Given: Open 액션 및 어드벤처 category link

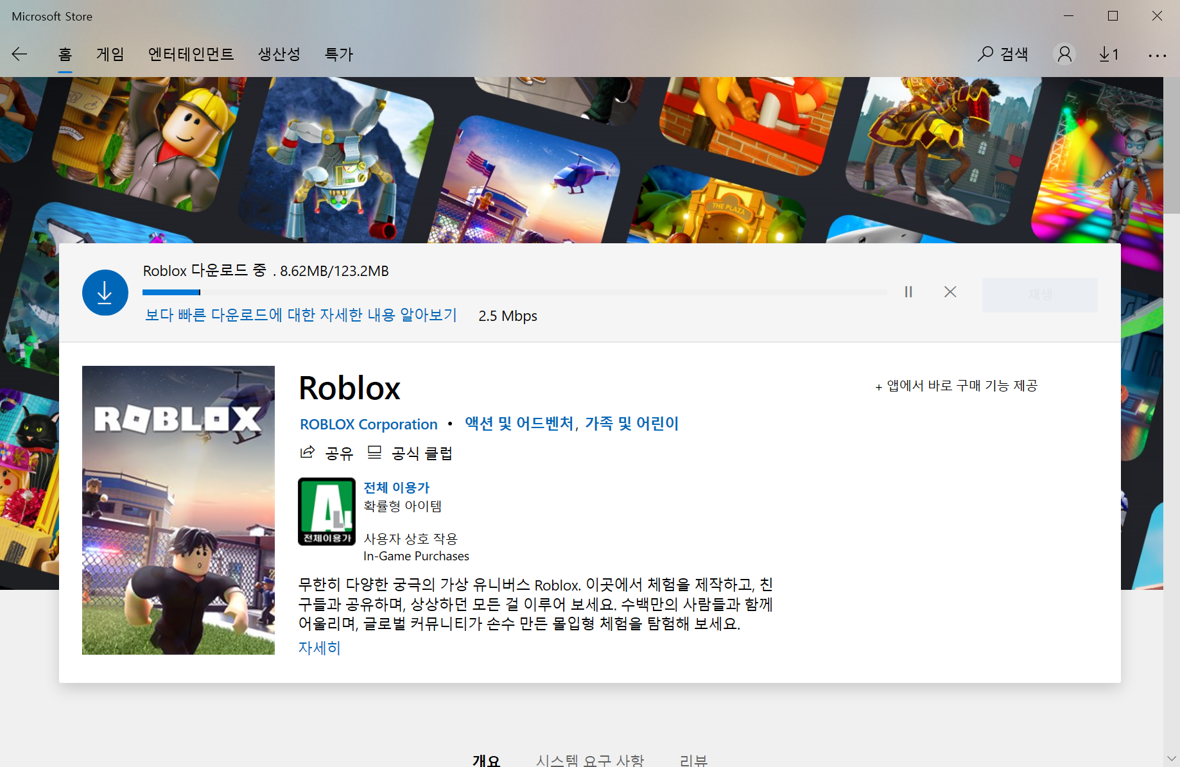Looking at the screenshot, I should 519,424.
